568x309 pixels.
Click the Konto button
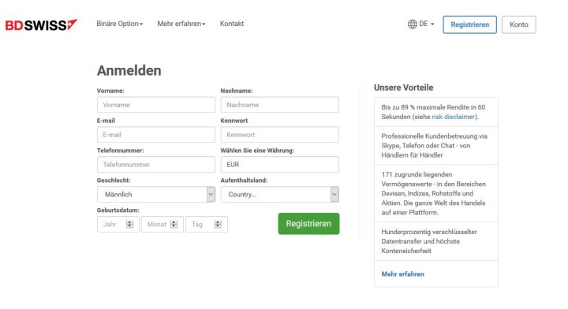click(x=519, y=24)
